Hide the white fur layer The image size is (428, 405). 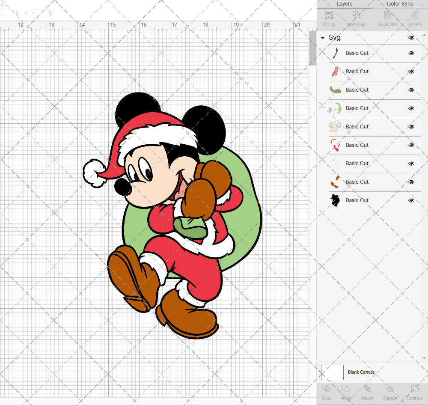[411, 163]
